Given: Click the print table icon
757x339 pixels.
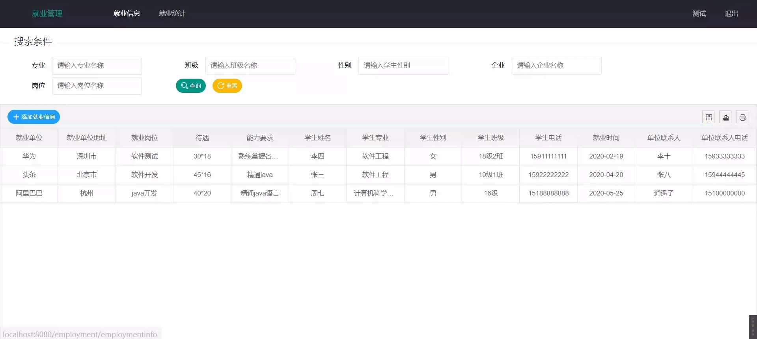Looking at the screenshot, I should coord(742,117).
